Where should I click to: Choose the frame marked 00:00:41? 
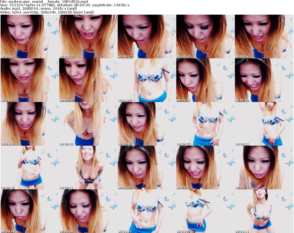tap(205, 36)
